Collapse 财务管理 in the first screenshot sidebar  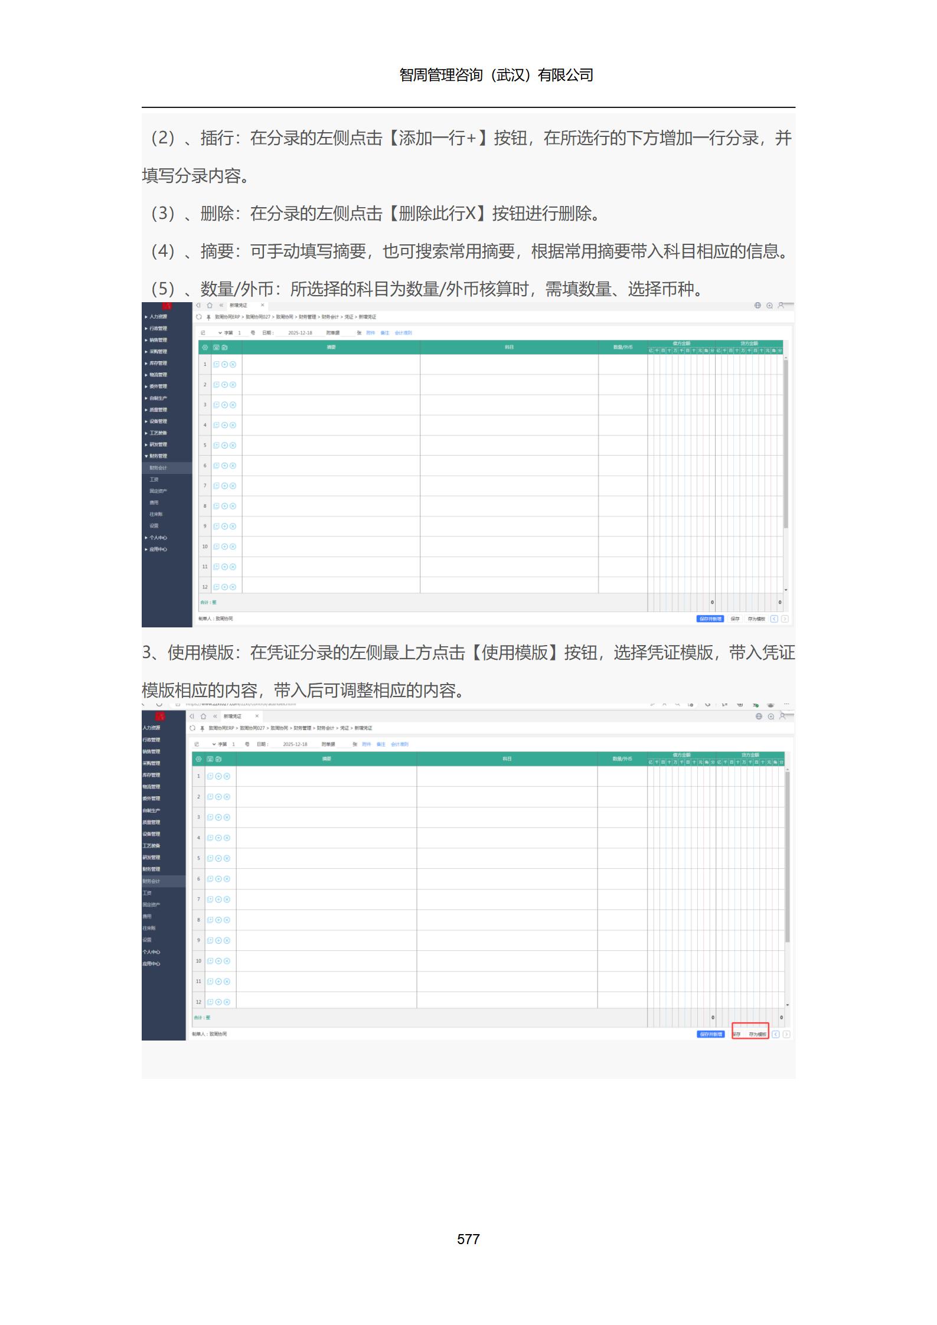click(x=156, y=456)
